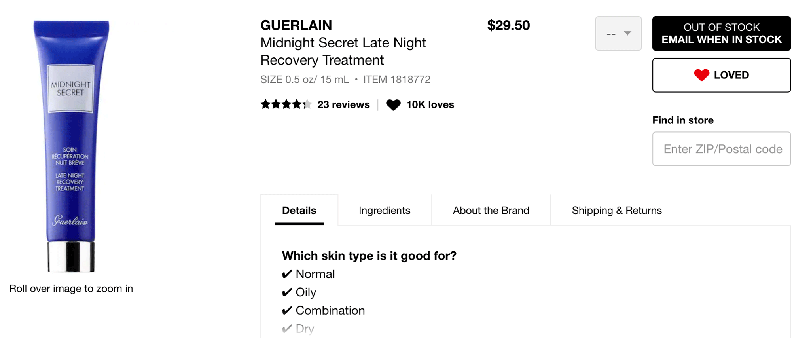792x338 pixels.
Task: Select the Details tab
Action: click(299, 211)
